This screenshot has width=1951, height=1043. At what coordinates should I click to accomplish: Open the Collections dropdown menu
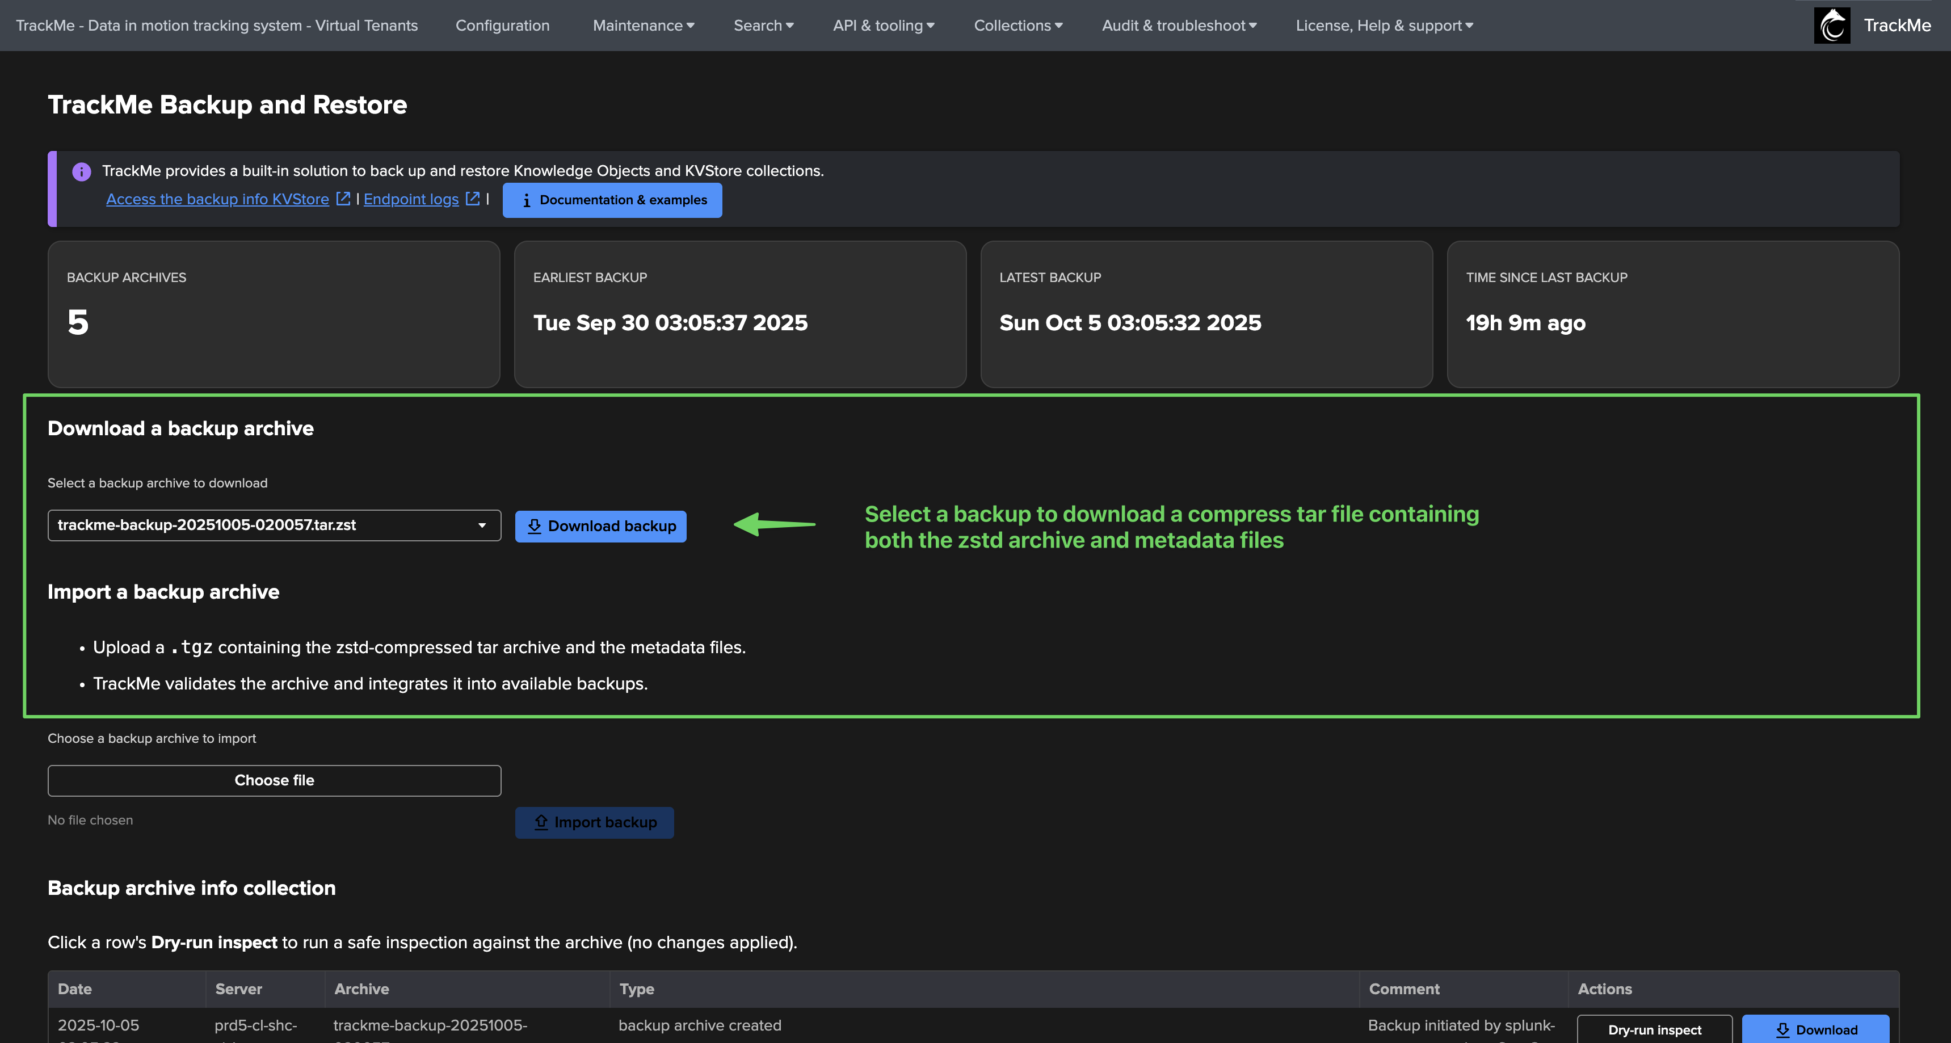[1018, 26]
